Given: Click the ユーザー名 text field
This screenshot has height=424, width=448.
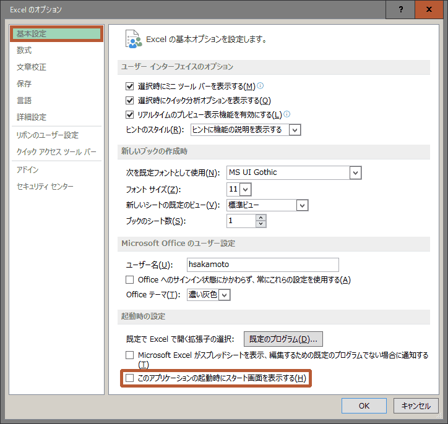Looking at the screenshot, I should tap(262, 265).
